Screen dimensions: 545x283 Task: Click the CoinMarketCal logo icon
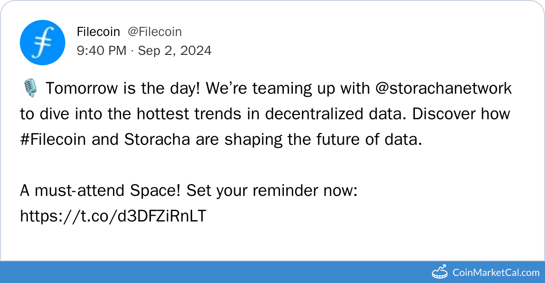point(440,272)
